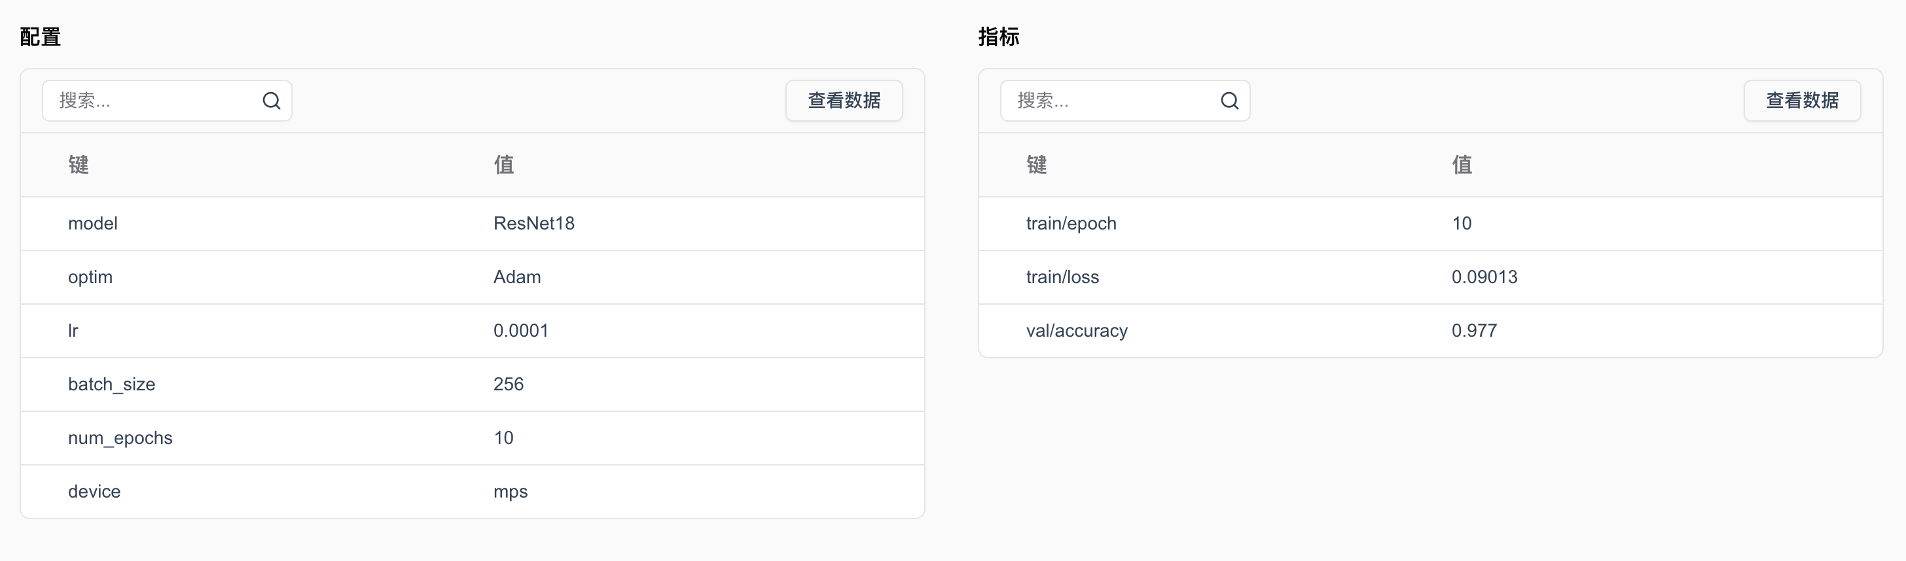Click the search magnifier icon in the 配置 panel
This screenshot has width=1906, height=561.
point(272,101)
